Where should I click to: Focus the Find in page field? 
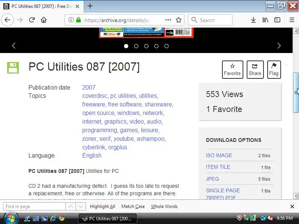34,206
